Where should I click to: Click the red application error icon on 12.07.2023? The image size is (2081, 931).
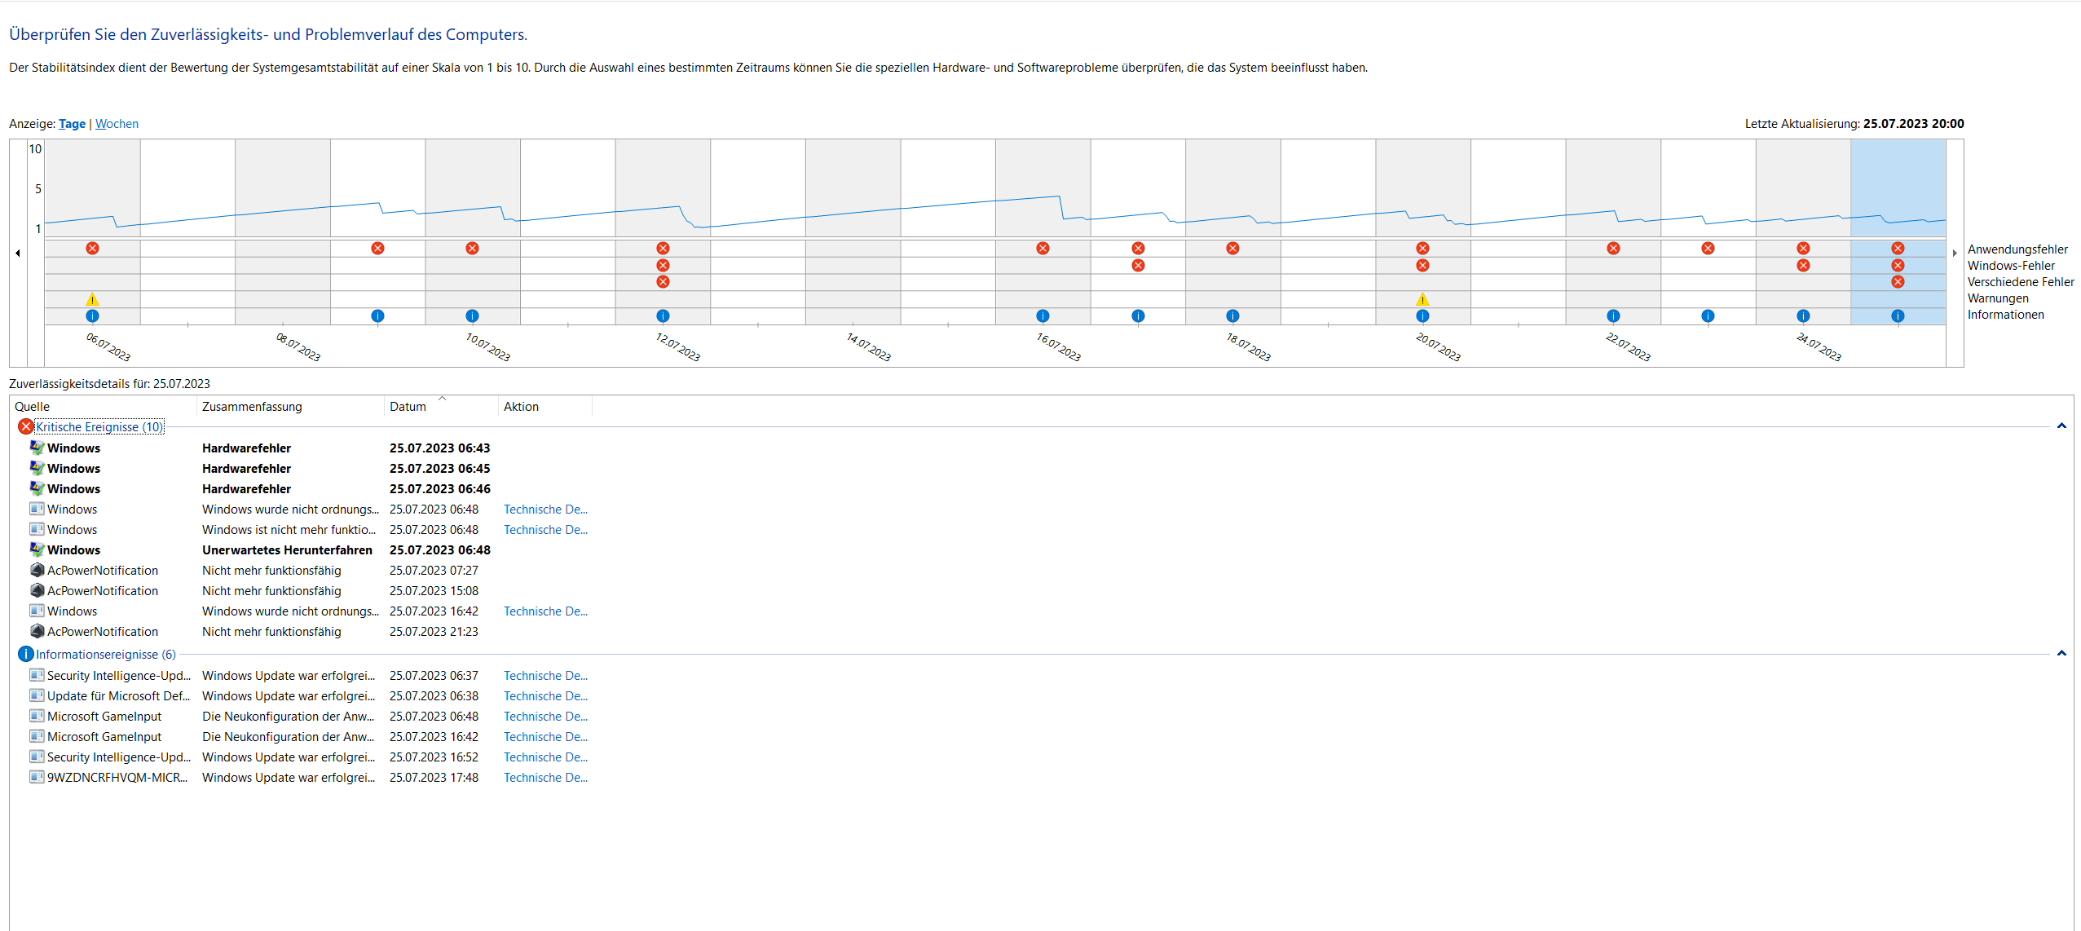663,248
